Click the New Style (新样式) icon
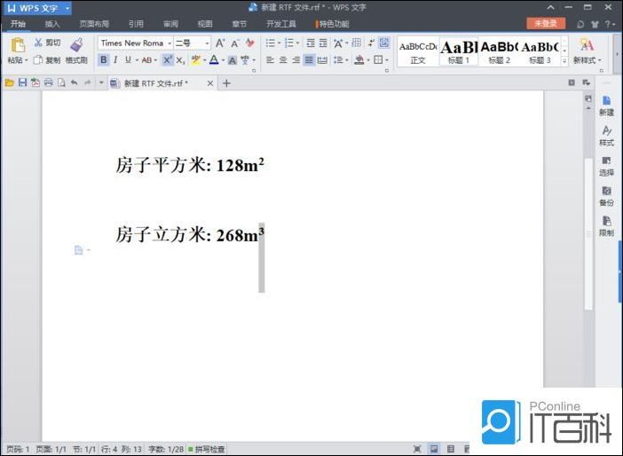623x456 pixels. click(587, 44)
